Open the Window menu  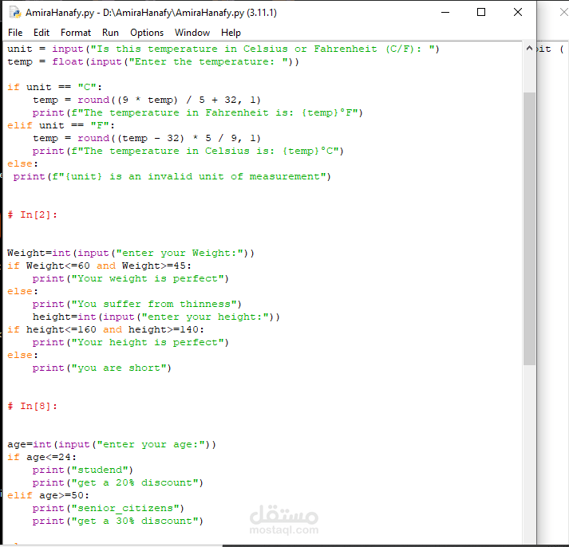pos(192,33)
